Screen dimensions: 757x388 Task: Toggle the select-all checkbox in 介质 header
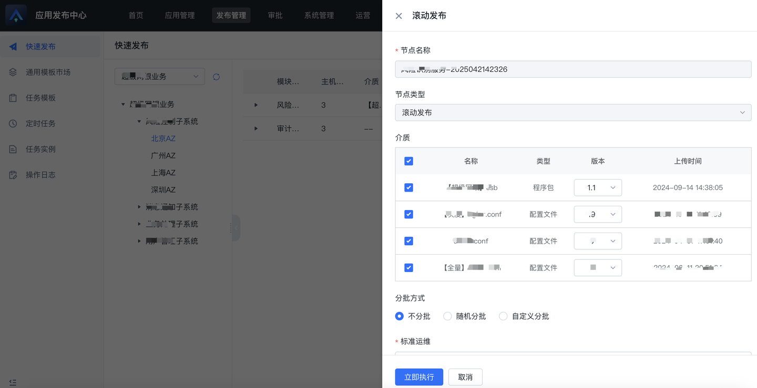coord(408,161)
